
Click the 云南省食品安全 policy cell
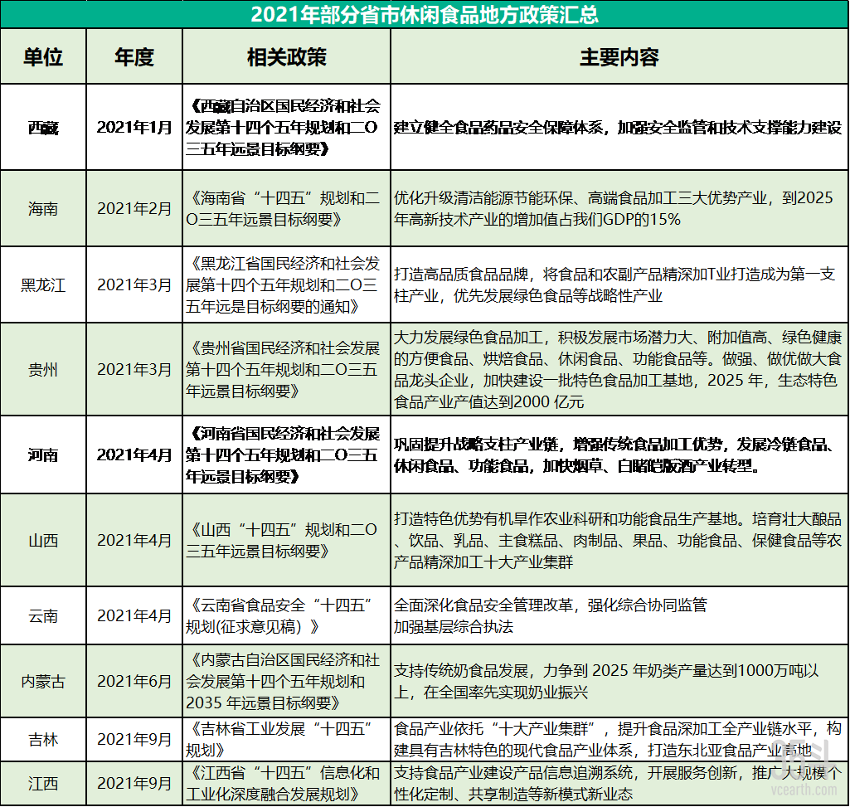pyautogui.click(x=286, y=615)
